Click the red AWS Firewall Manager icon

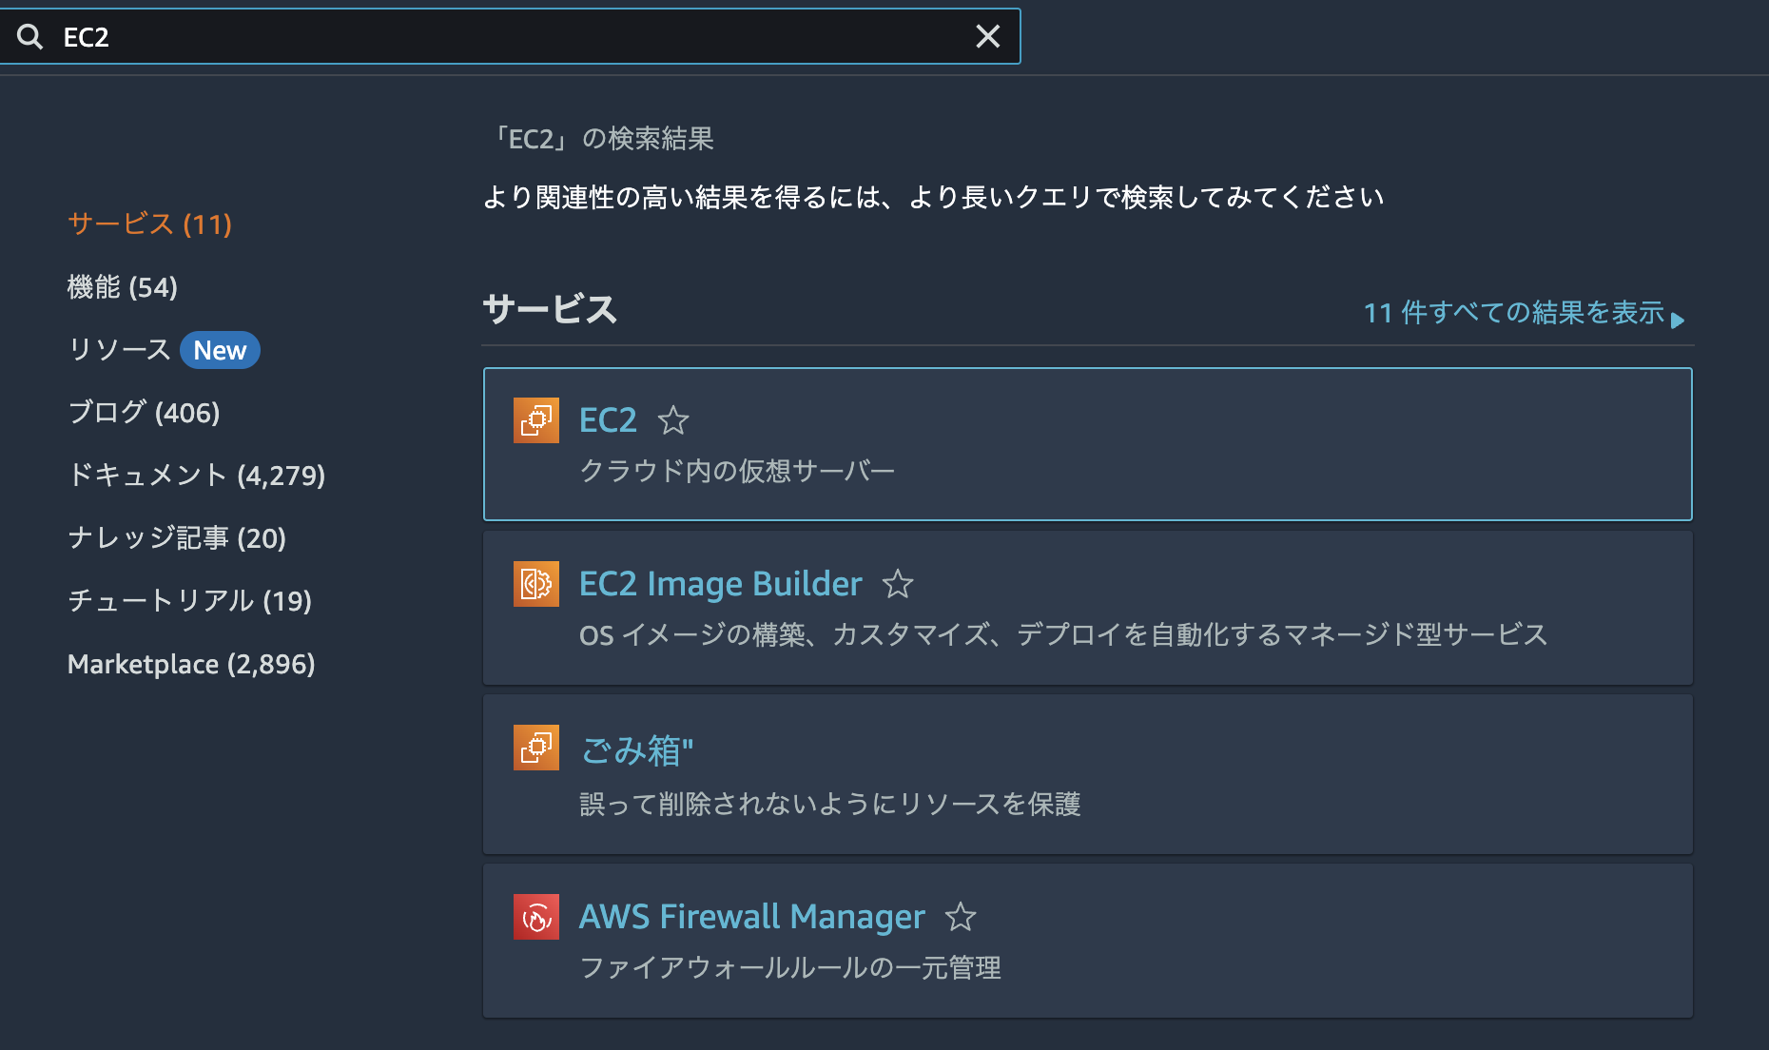click(x=535, y=917)
